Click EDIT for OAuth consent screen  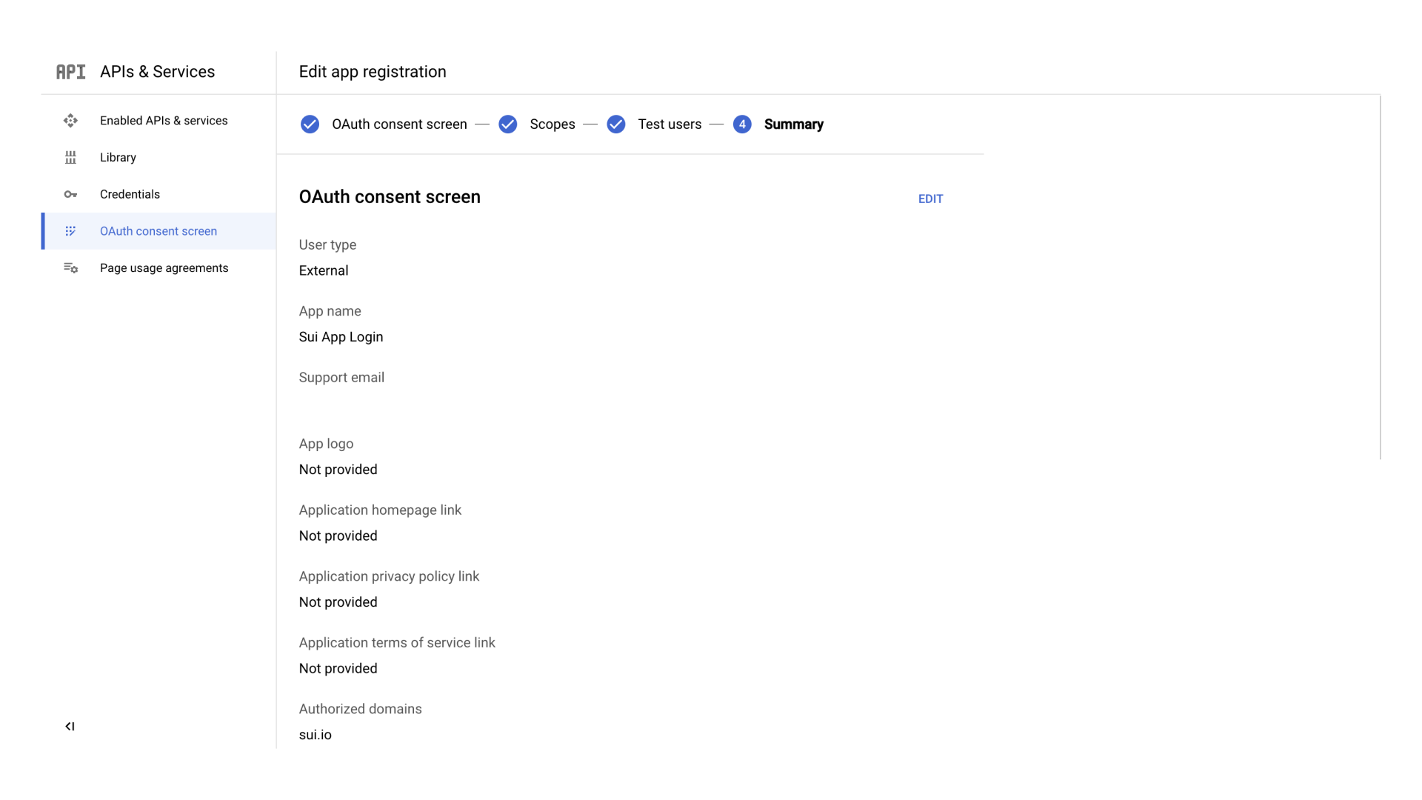[930, 199]
